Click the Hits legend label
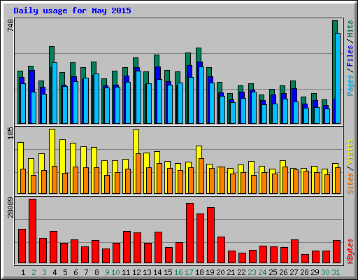The image size is (358, 280). coord(350,29)
